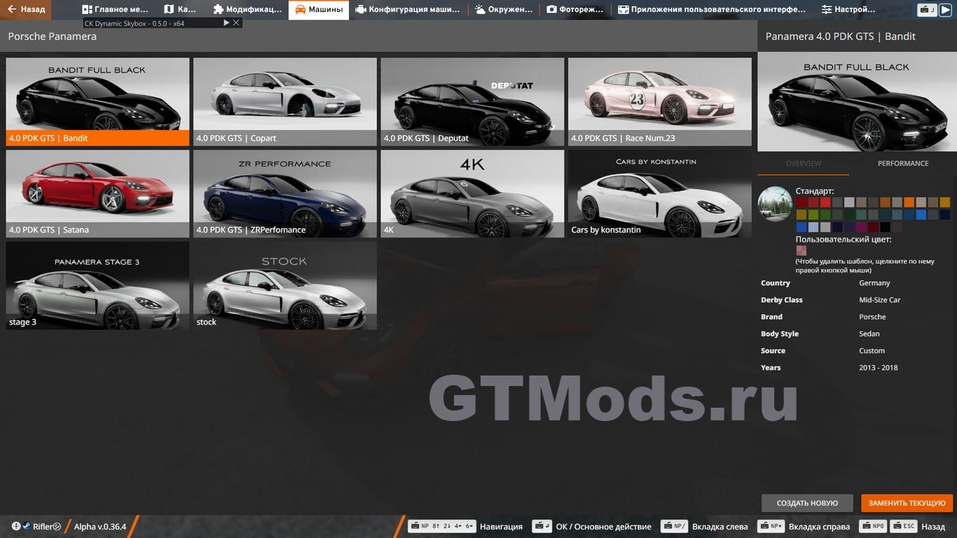Pick the bright red standard swatch
The image size is (957, 538).
pos(825,202)
